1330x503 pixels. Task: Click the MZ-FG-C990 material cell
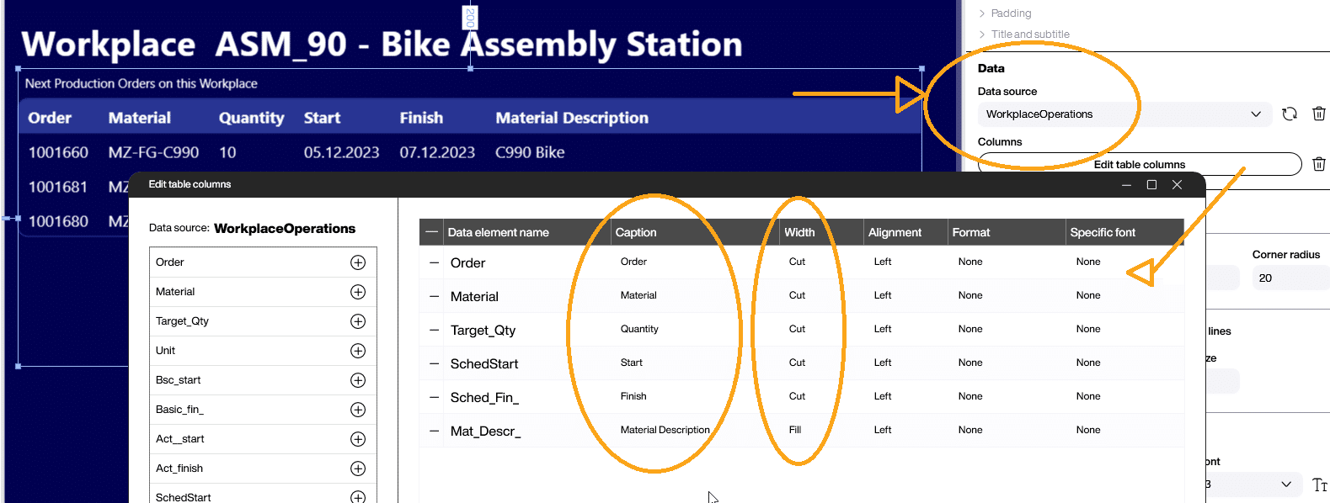[x=153, y=152]
